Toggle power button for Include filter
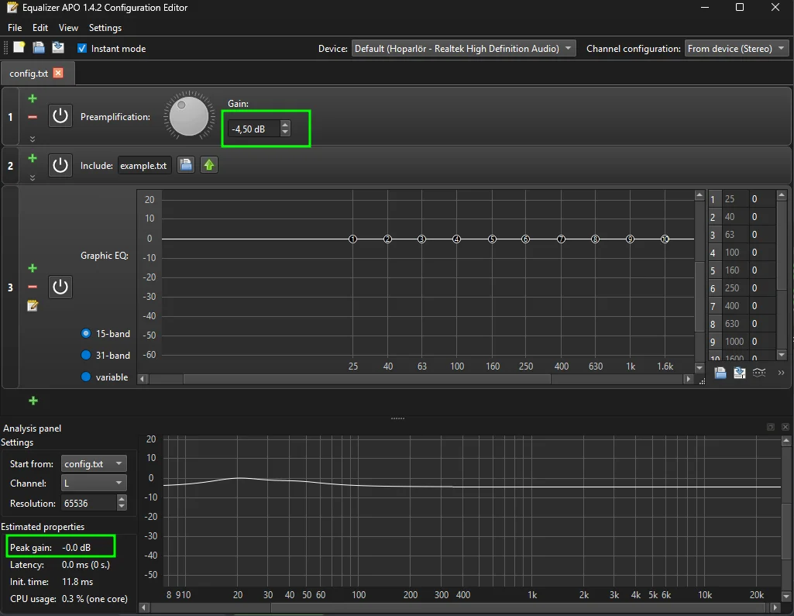 (x=60, y=165)
